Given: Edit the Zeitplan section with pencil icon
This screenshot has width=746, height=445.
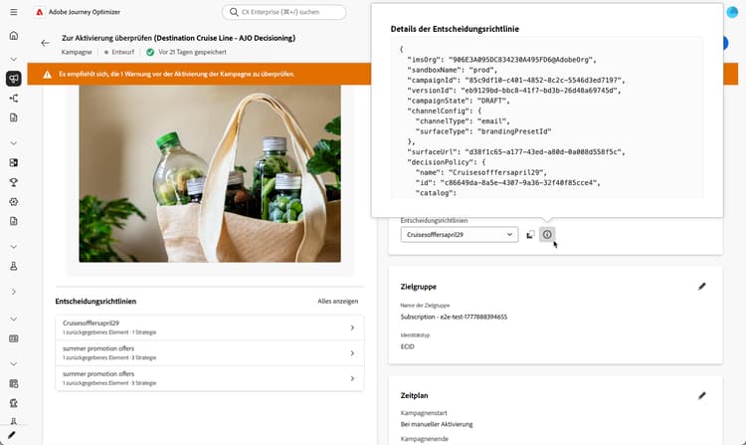Looking at the screenshot, I should pyautogui.click(x=702, y=395).
